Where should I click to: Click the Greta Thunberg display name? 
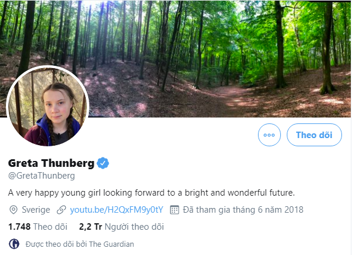pos(51,163)
